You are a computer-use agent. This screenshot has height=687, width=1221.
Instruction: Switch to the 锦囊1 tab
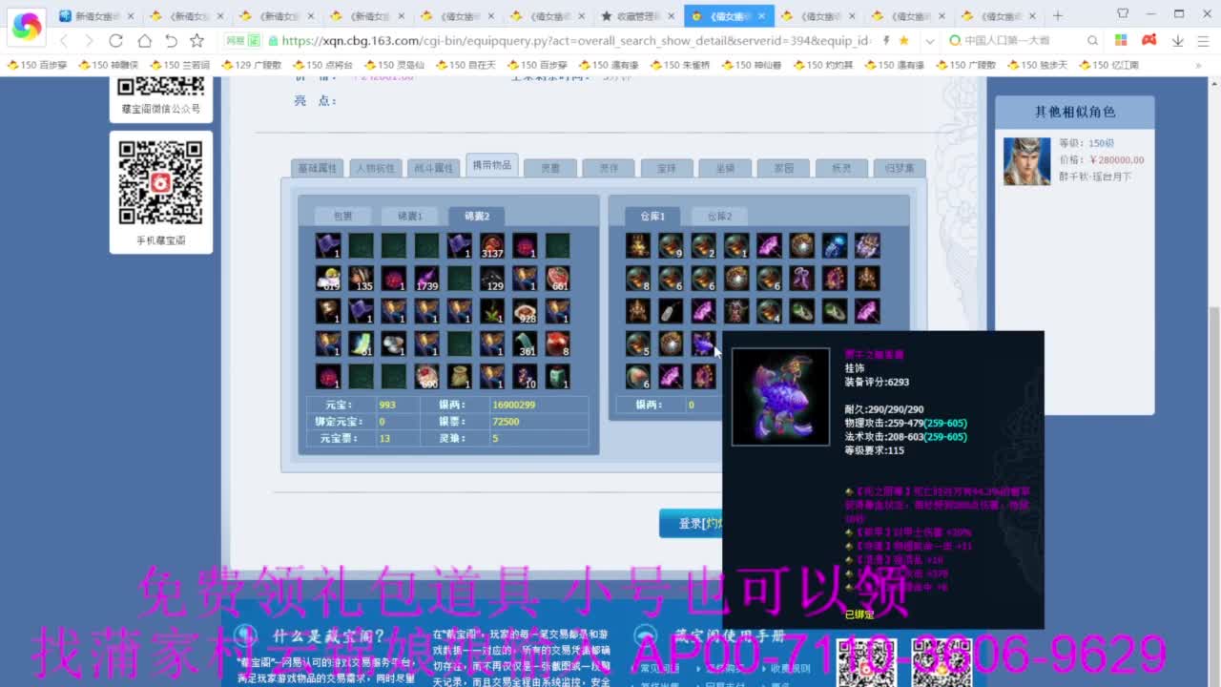click(409, 217)
